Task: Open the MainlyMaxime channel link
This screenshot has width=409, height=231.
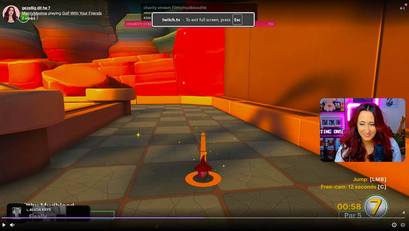Action: (x=34, y=13)
